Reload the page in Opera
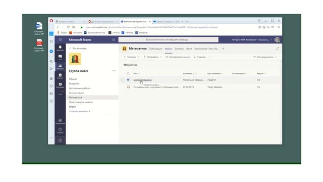Image resolution: width=323 pixels, height=182 pixels. click(x=68, y=27)
